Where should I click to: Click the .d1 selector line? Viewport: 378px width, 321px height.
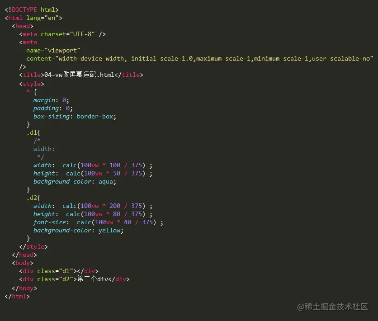33,132
